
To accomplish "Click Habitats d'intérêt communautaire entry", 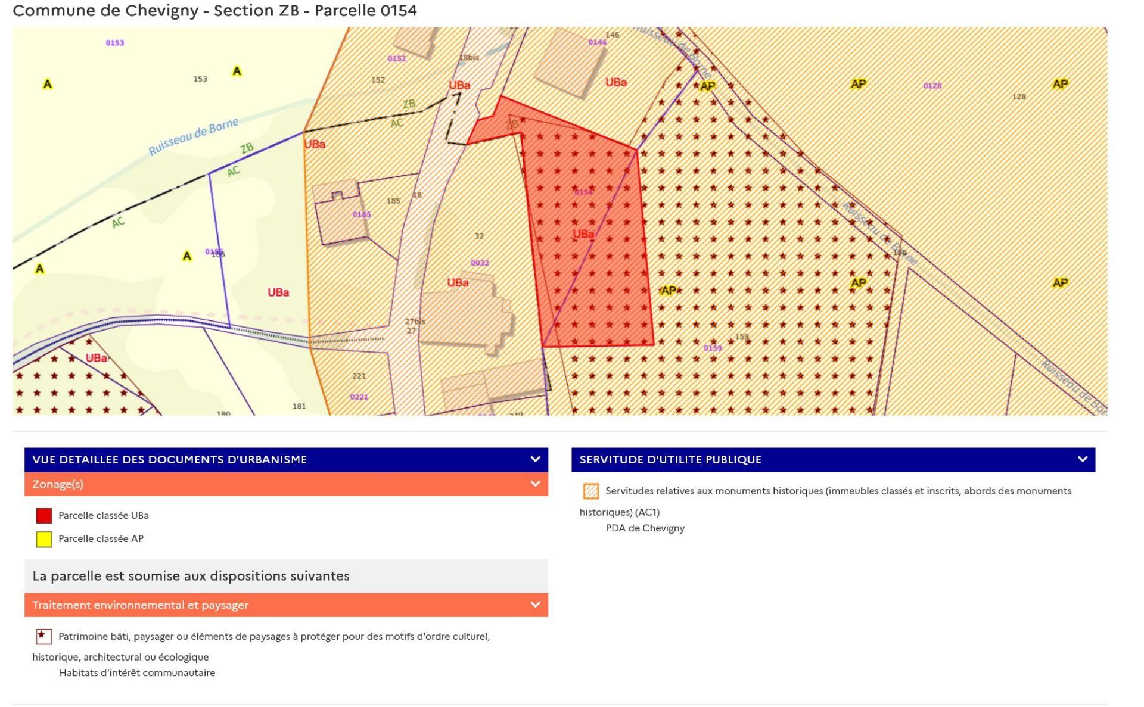I will tap(137, 673).
